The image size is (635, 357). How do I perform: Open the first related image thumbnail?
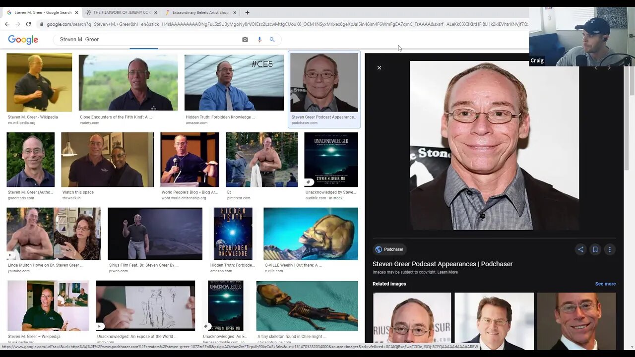[x=412, y=320]
